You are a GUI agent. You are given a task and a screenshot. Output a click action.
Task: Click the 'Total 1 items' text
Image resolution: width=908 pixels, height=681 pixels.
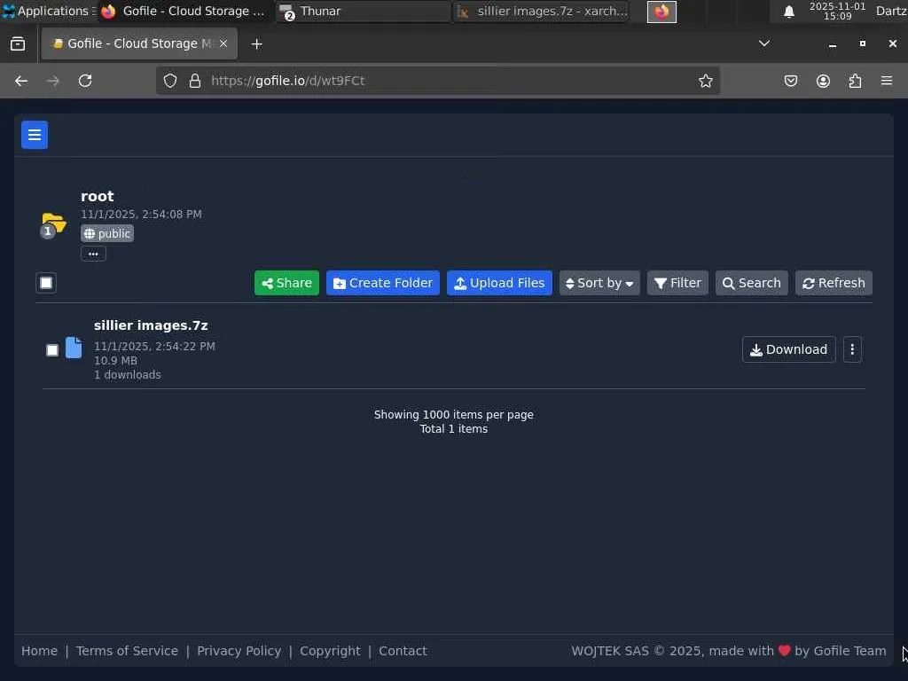pos(453,429)
